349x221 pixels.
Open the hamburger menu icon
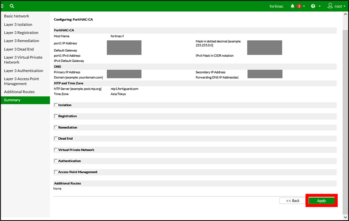2,6
